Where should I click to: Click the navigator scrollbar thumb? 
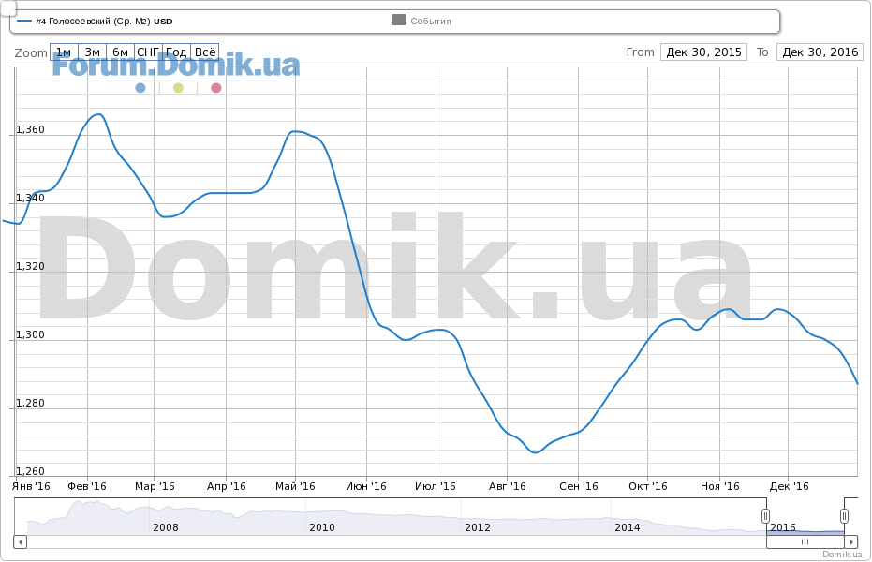(x=805, y=541)
